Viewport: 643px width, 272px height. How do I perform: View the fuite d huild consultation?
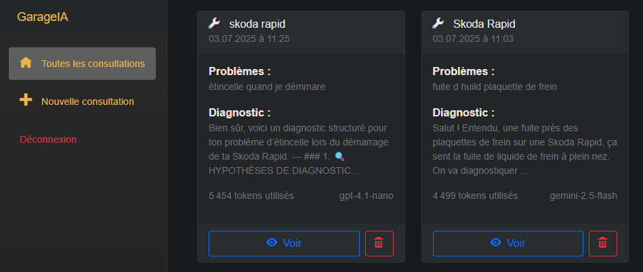coord(508,244)
